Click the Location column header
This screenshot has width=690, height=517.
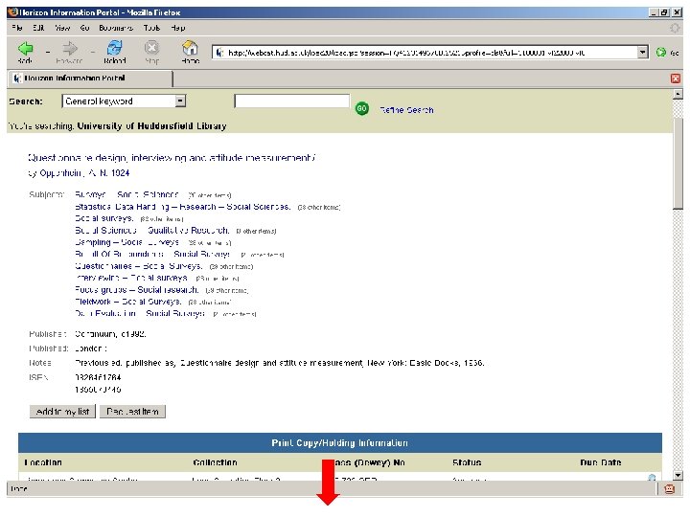point(43,462)
